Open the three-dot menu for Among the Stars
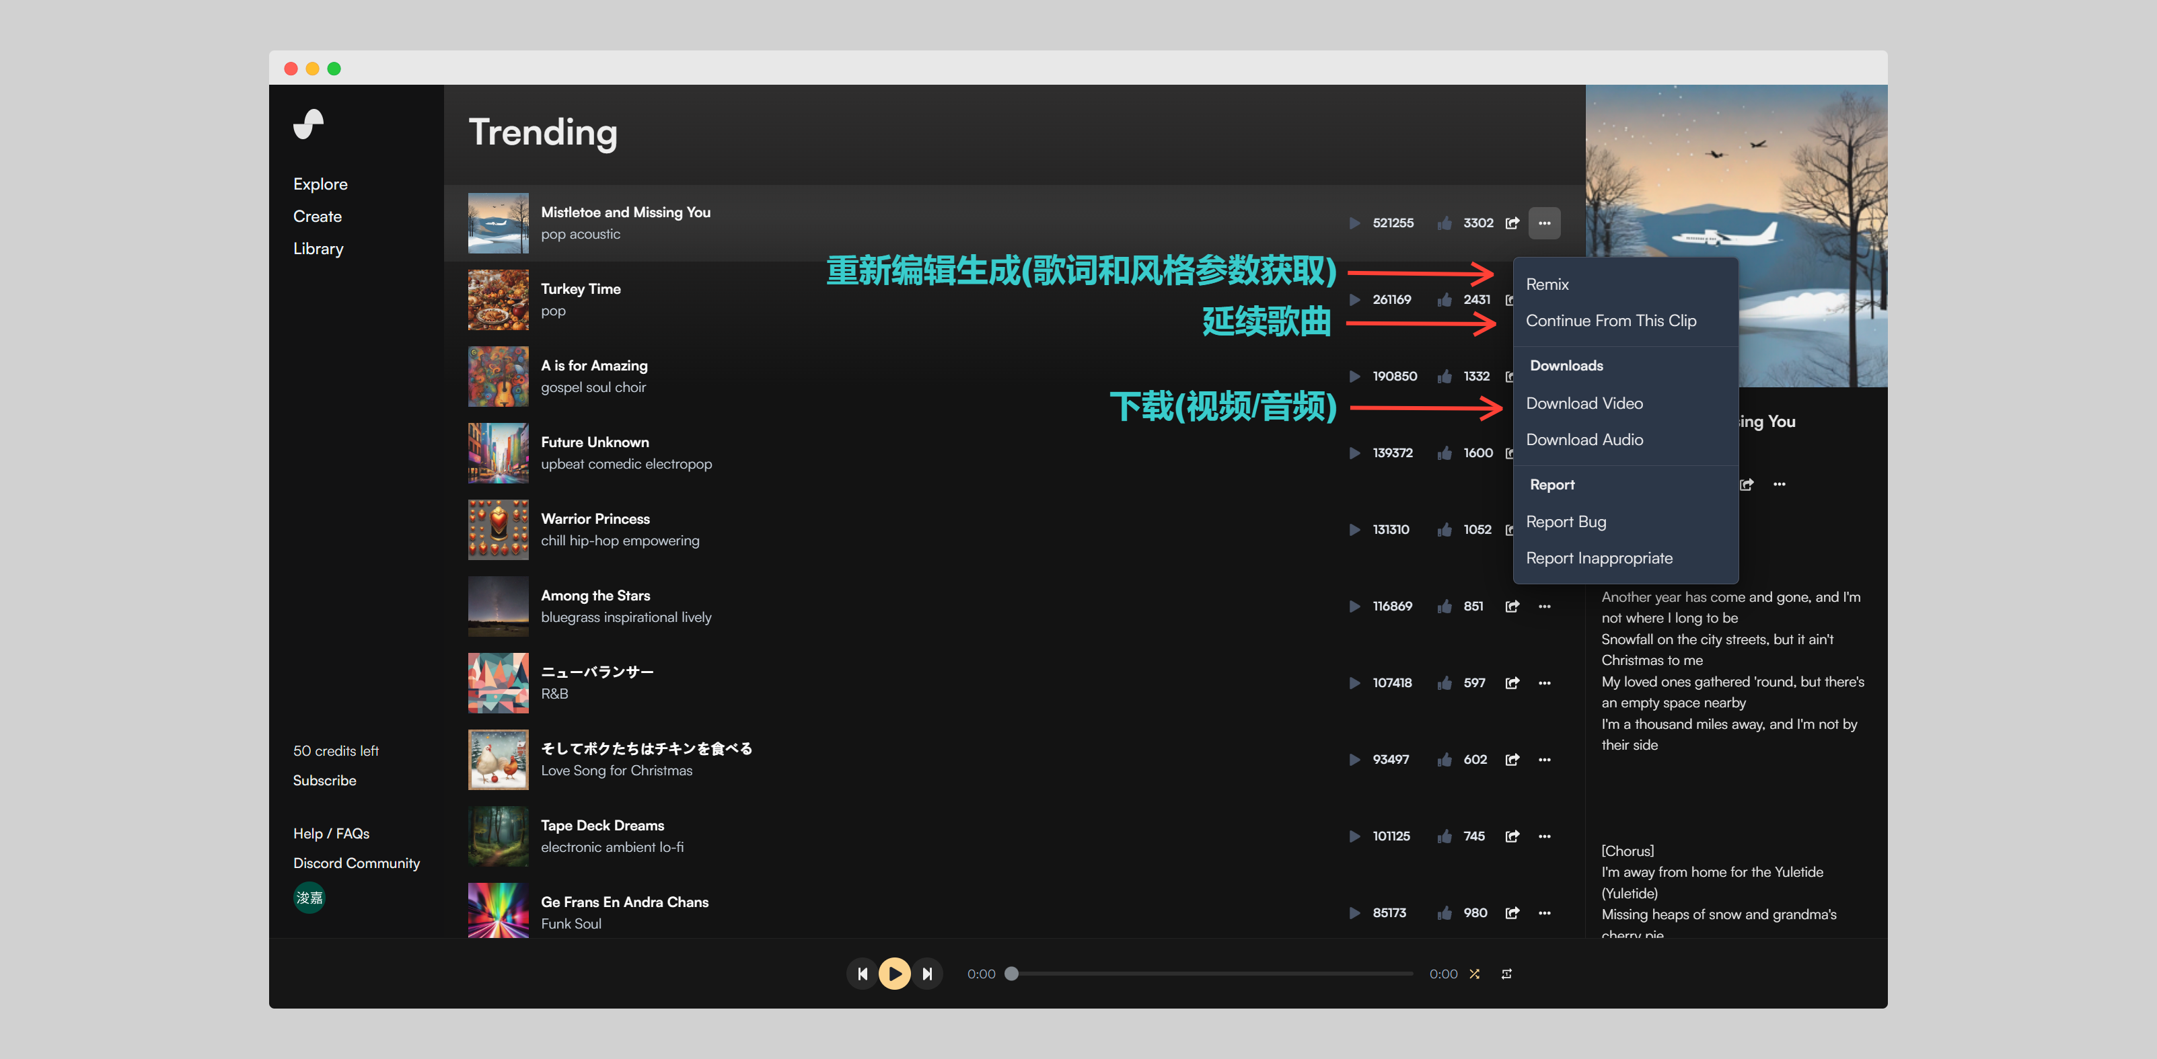The width and height of the screenshot is (2157, 1059). pos(1544,606)
